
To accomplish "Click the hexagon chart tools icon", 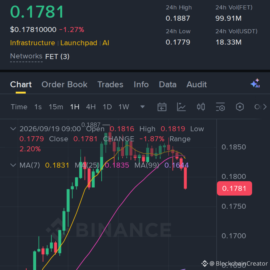I will 240,107.
